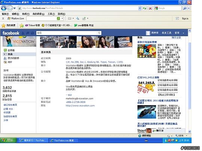Click the taskbar clock
This screenshot has height=151, width=202.
184,141
